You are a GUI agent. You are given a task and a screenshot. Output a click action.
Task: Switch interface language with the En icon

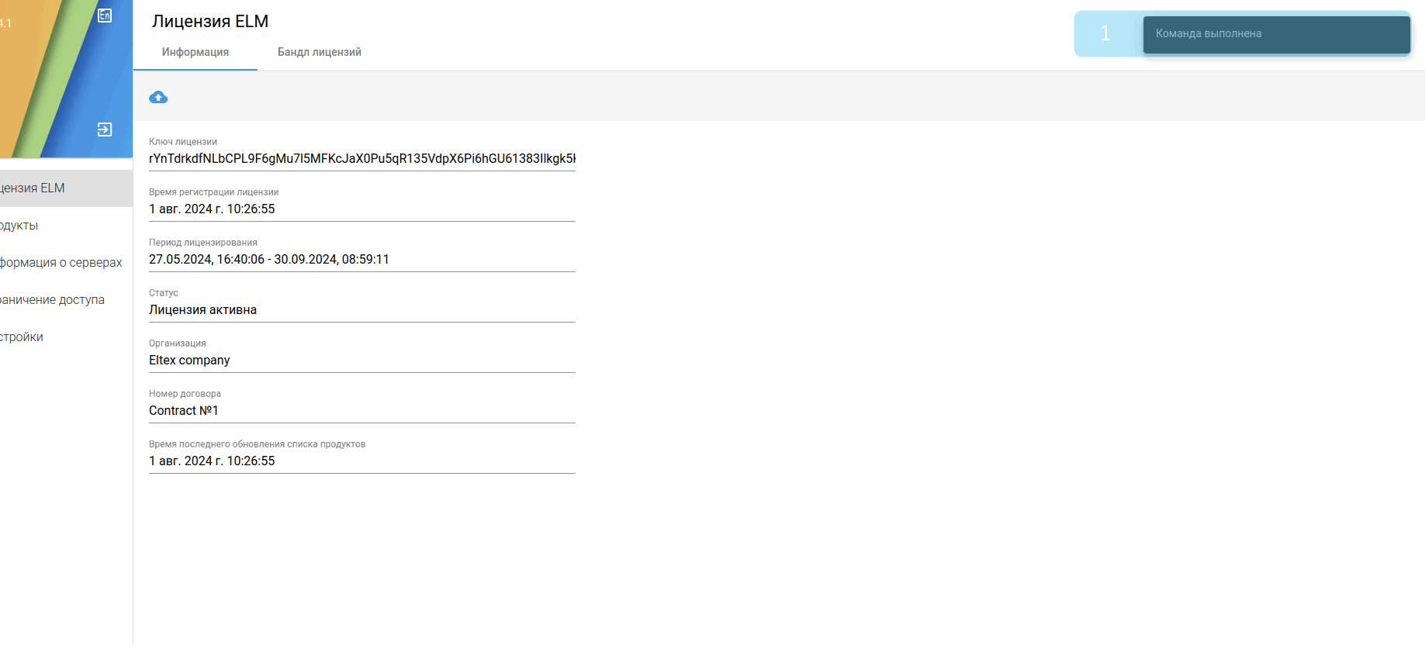(105, 16)
